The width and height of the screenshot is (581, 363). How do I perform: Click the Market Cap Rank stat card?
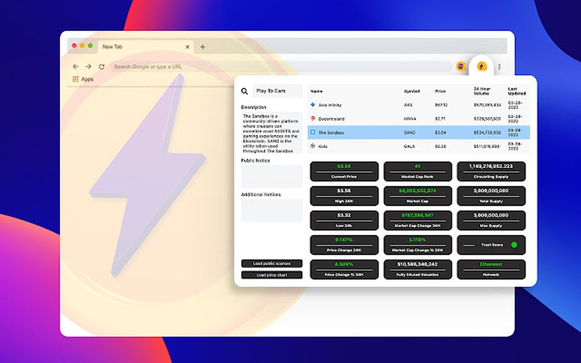[x=418, y=171]
